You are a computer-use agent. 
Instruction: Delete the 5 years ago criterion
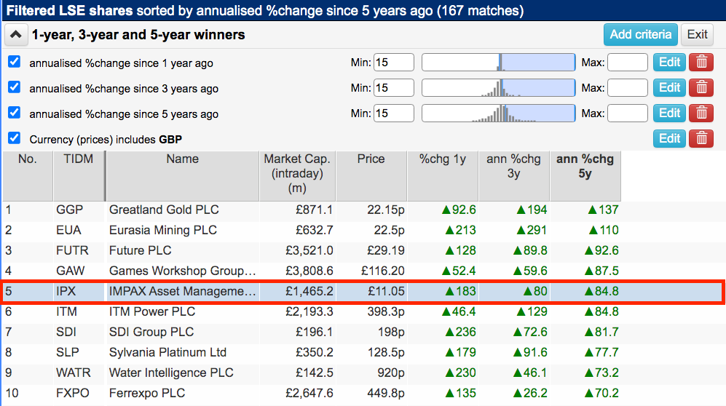[x=701, y=113]
